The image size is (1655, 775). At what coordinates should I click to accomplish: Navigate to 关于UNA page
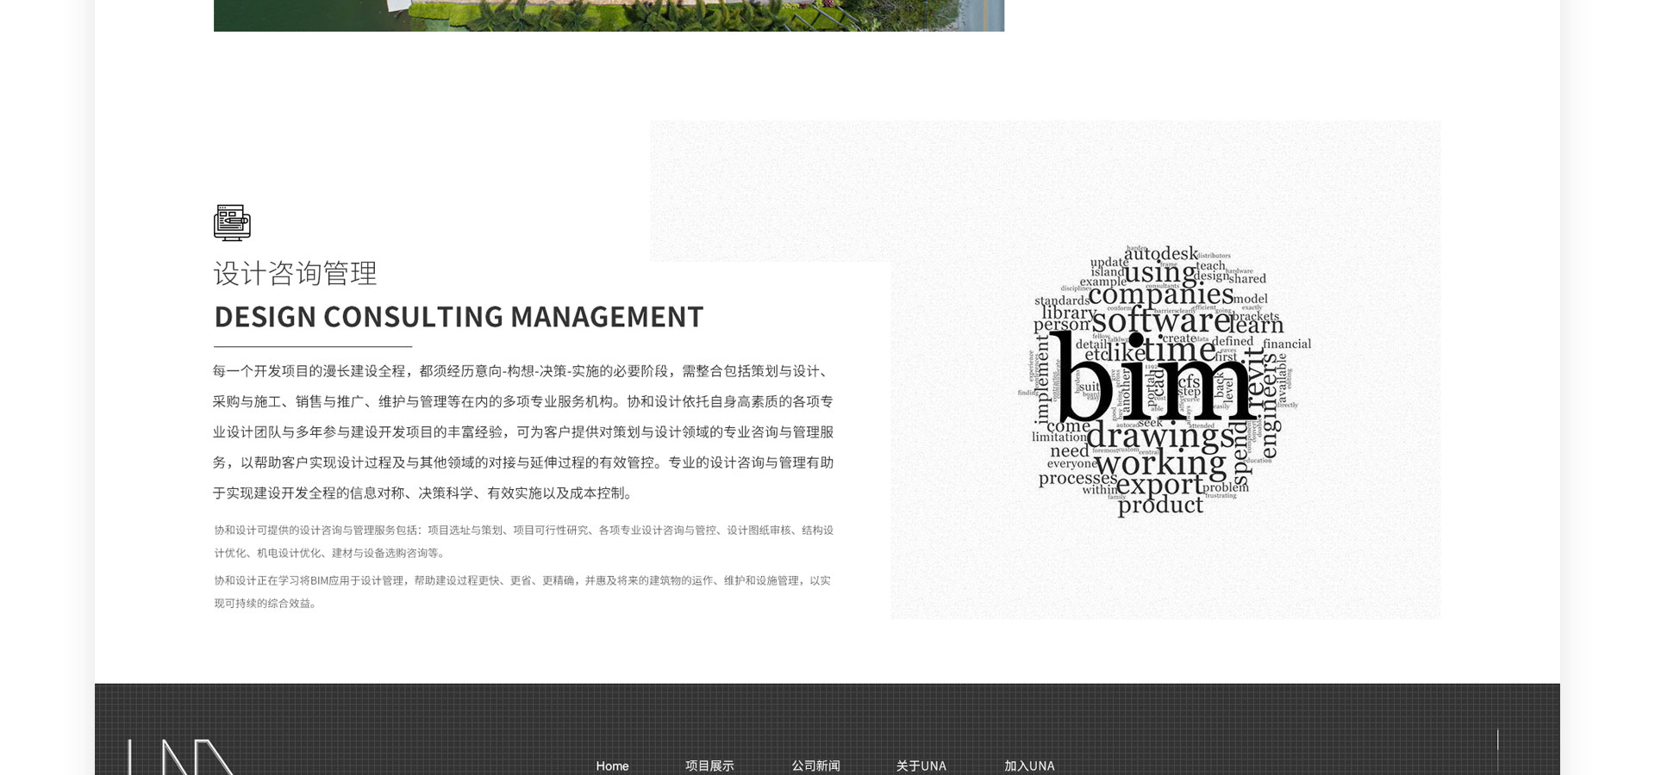click(x=921, y=766)
